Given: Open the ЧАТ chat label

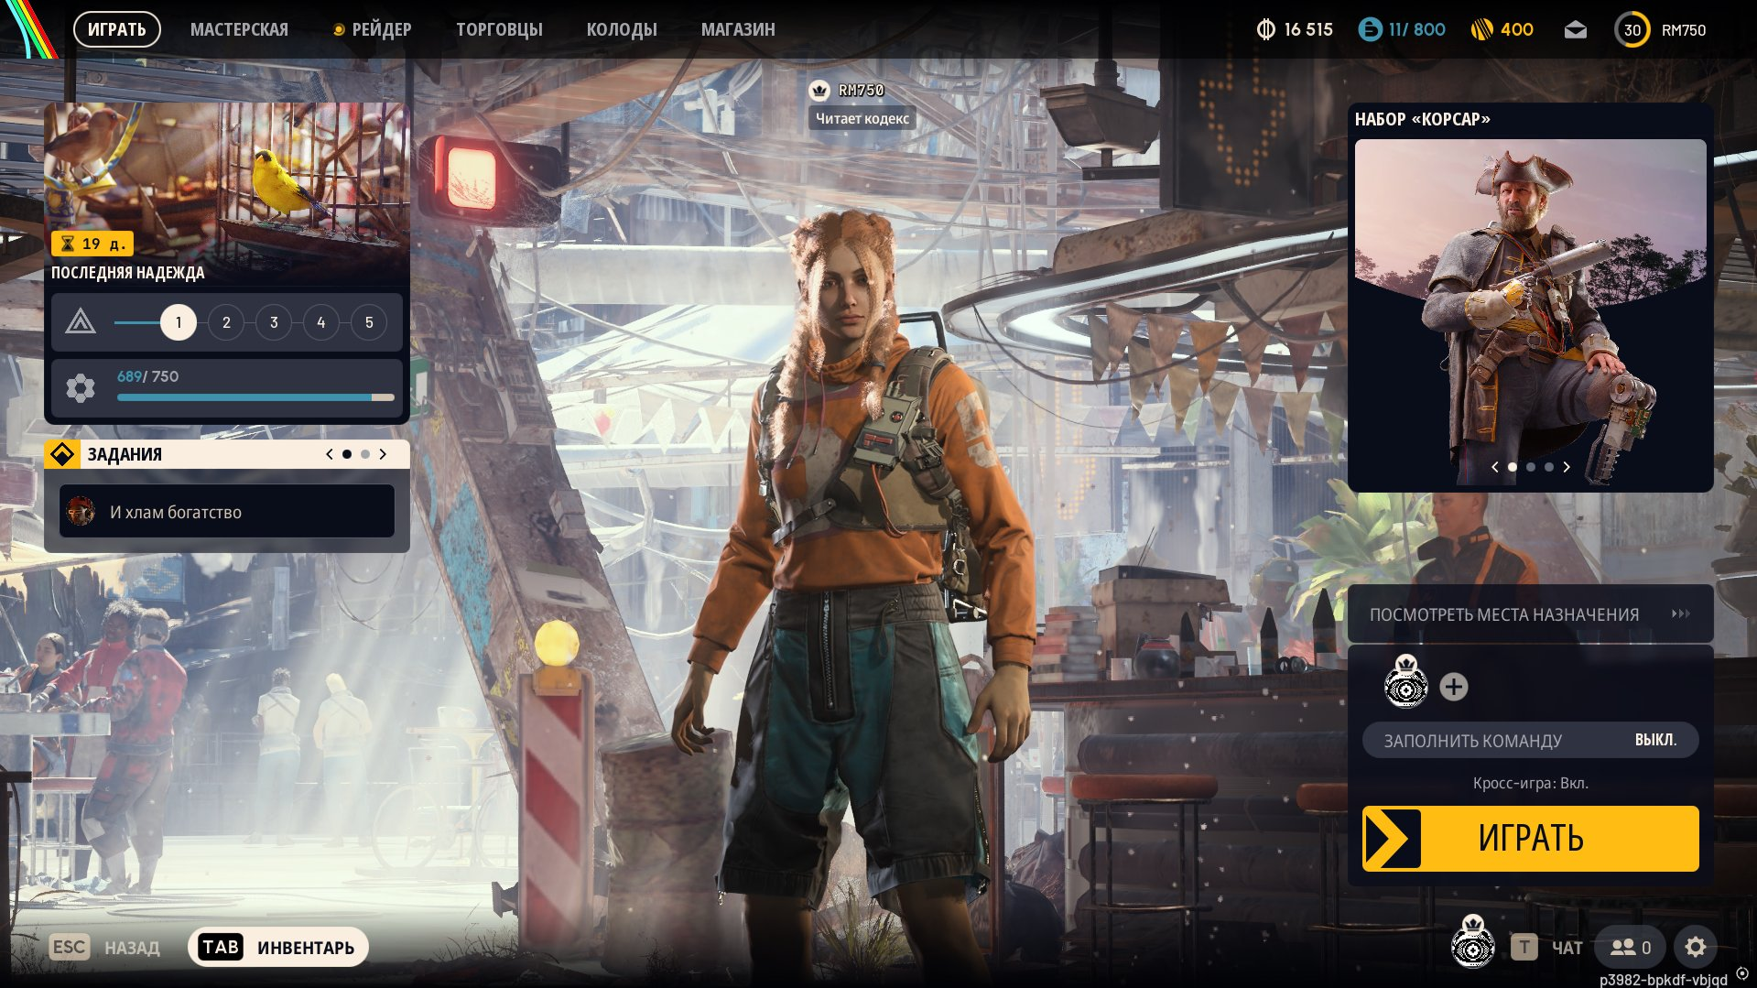Looking at the screenshot, I should [x=1567, y=948].
